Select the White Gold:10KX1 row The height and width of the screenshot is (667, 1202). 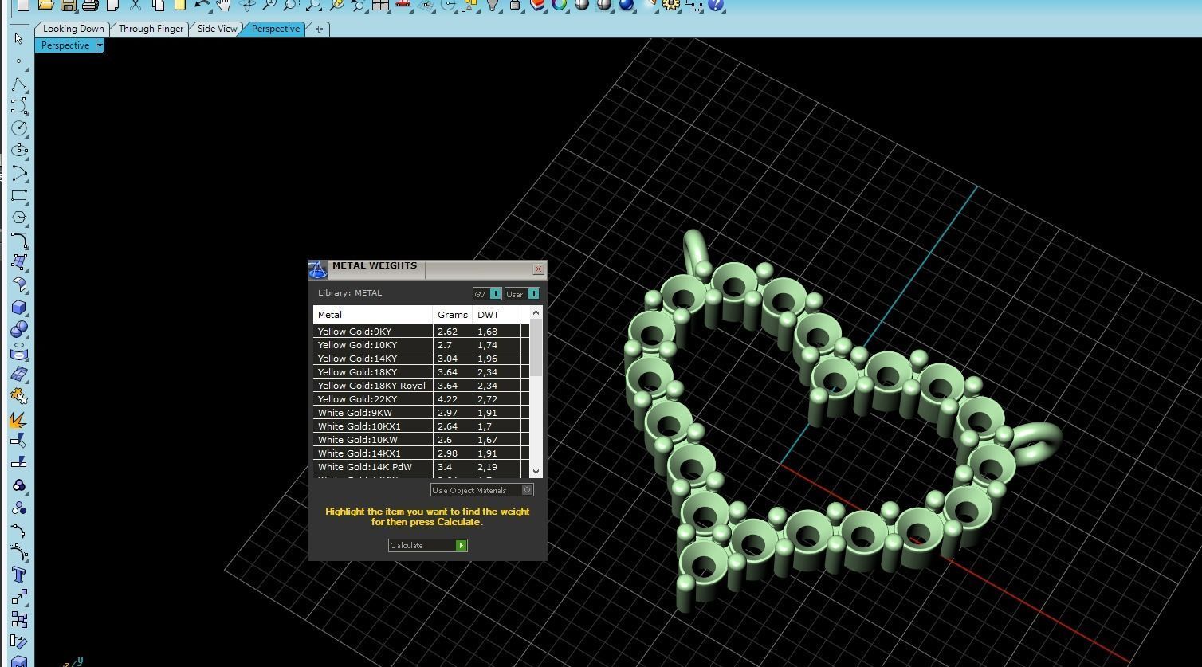coord(421,426)
